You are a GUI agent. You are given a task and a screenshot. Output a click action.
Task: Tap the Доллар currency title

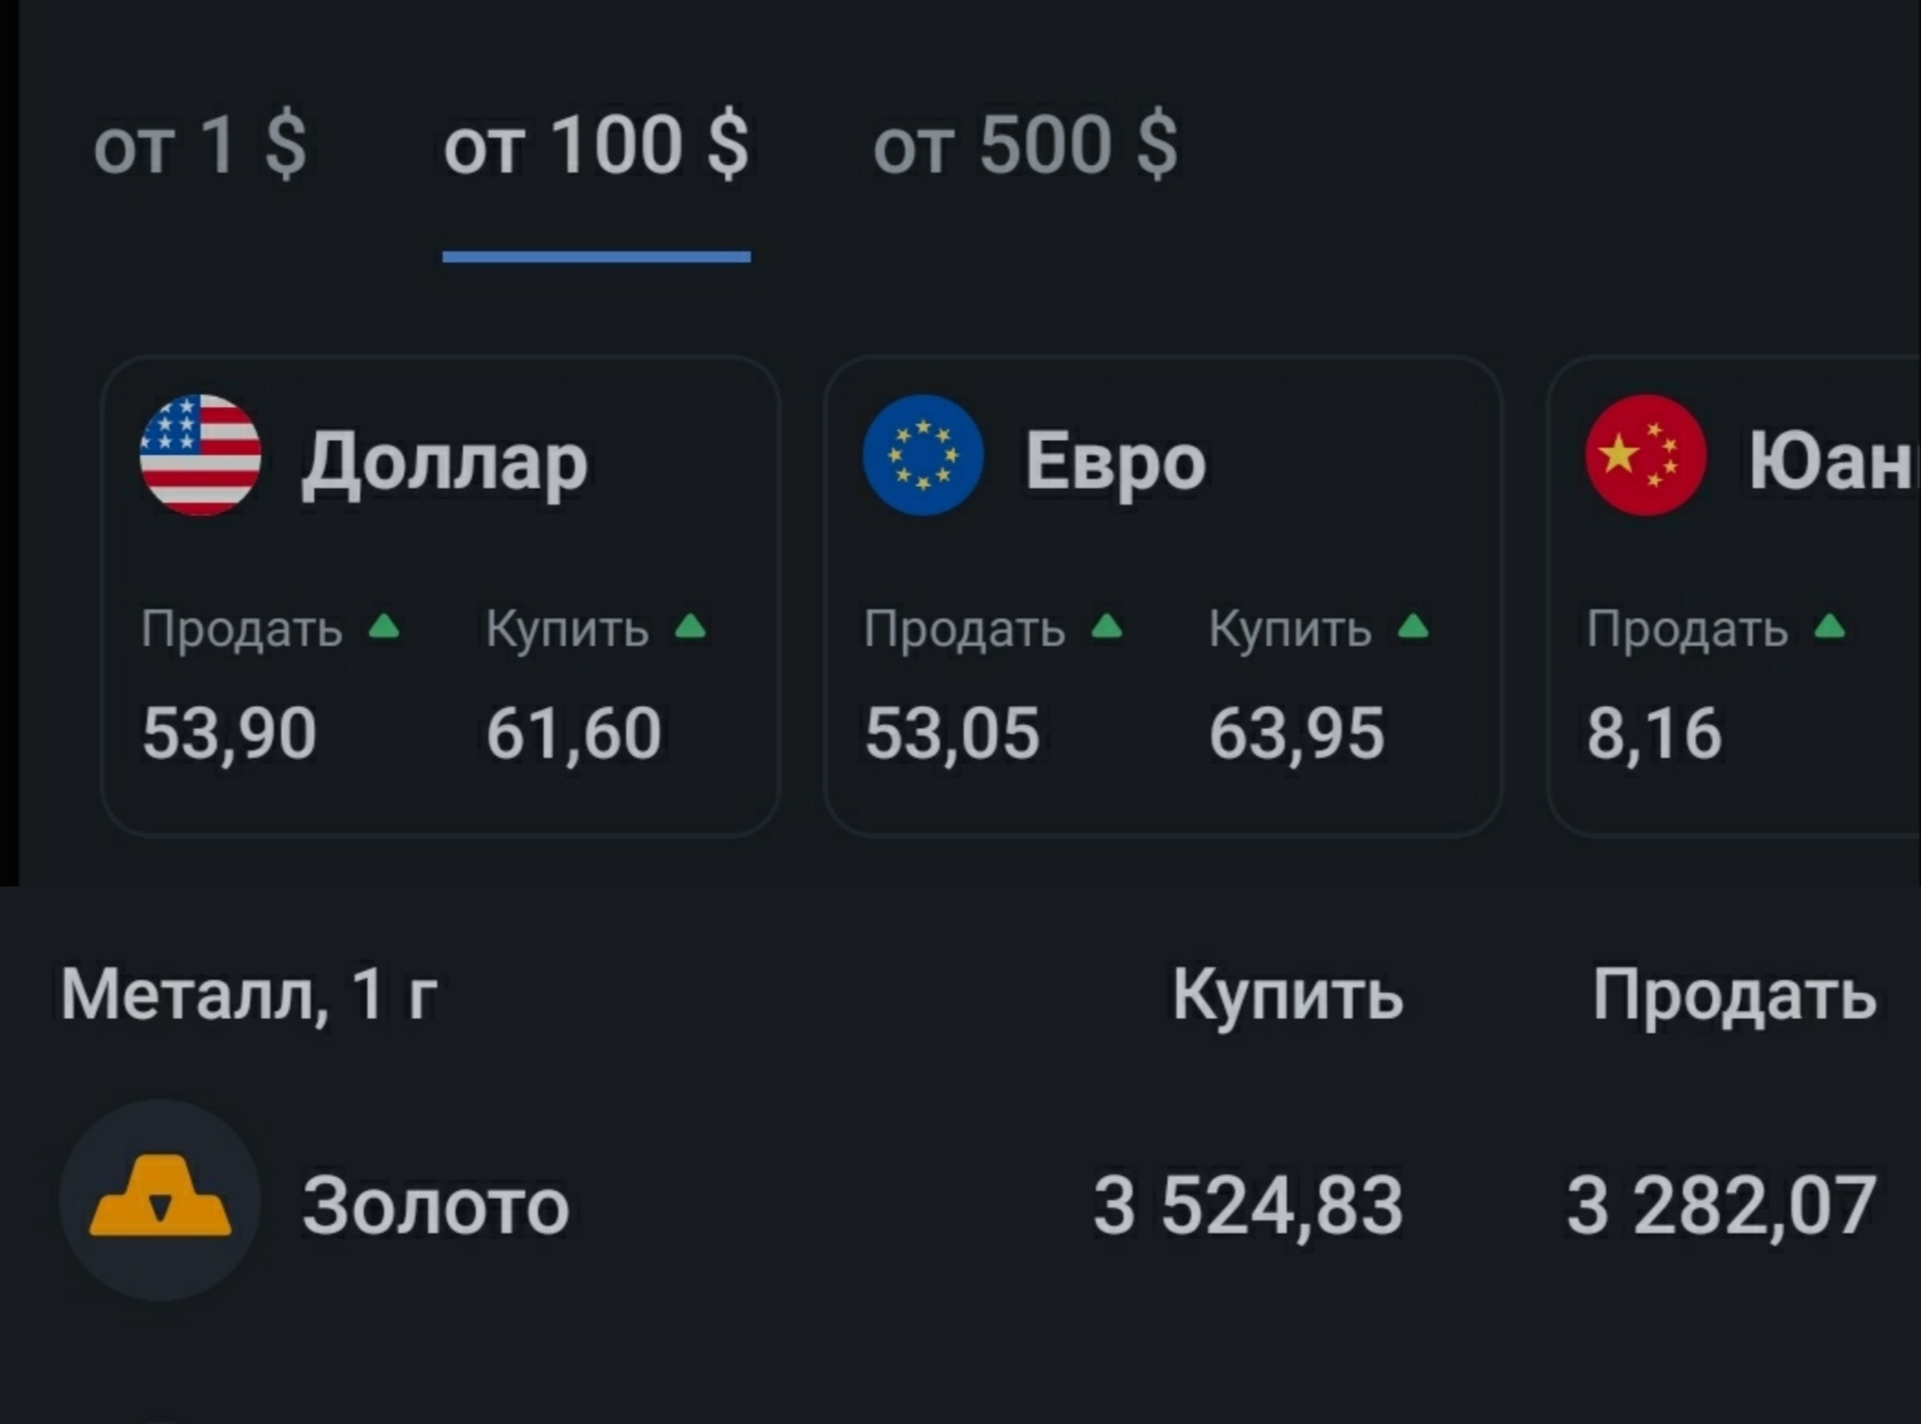point(444,462)
